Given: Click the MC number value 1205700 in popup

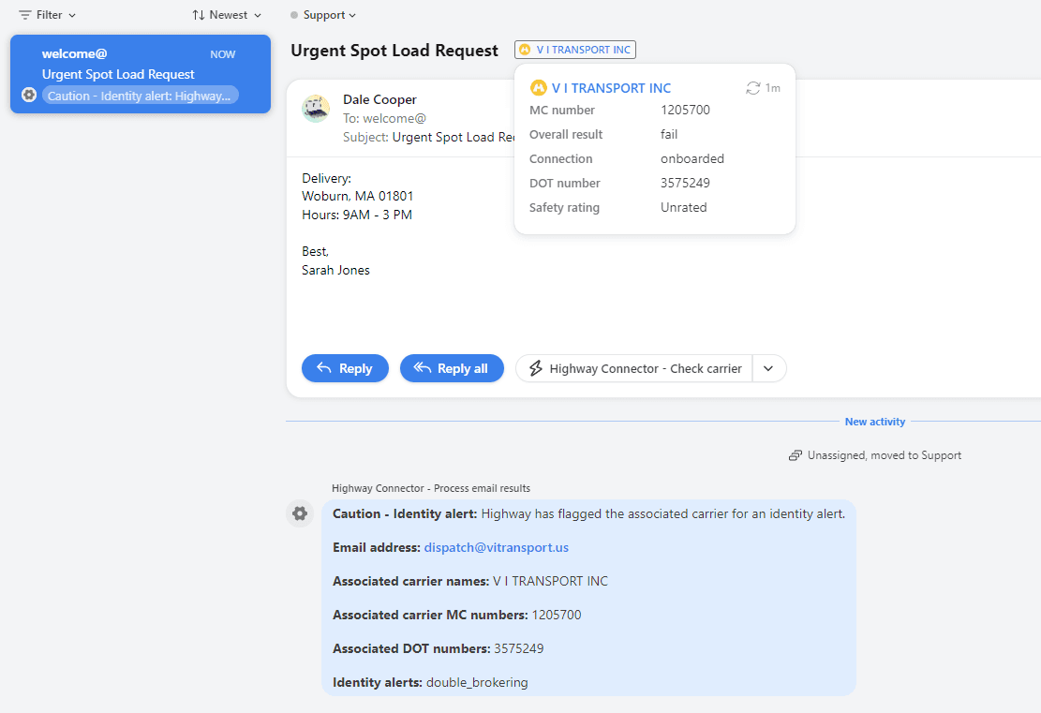Looking at the screenshot, I should click(x=685, y=111).
